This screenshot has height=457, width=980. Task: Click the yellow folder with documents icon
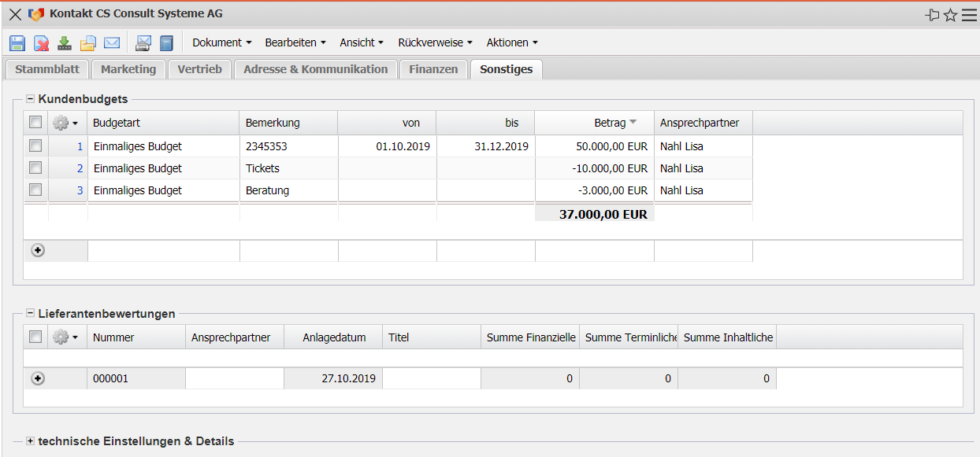(x=88, y=43)
